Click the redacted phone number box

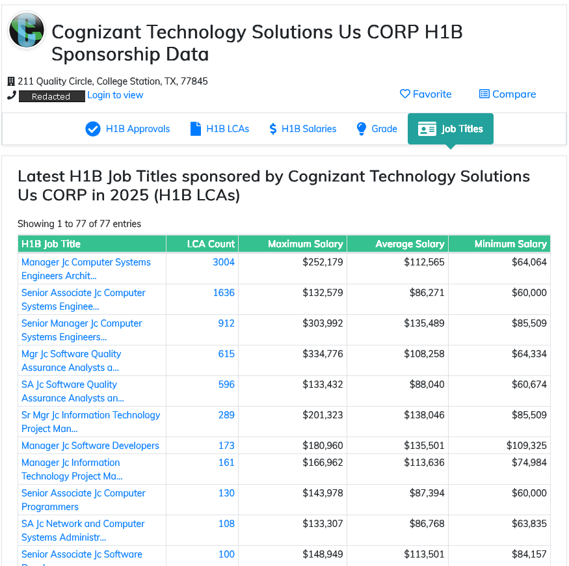[x=51, y=96]
